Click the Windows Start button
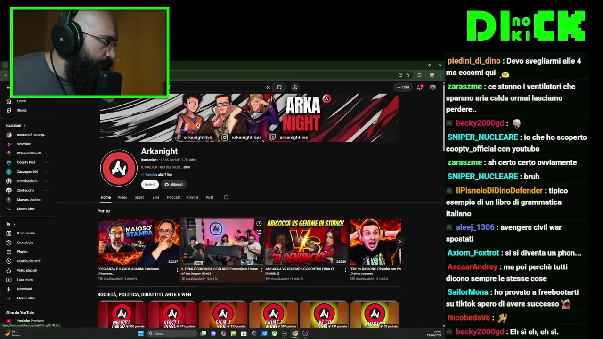This screenshot has height=339, width=603. click(140, 333)
